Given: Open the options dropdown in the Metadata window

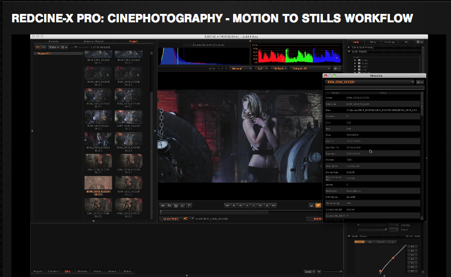Looking at the screenshot, I should pos(420,82).
